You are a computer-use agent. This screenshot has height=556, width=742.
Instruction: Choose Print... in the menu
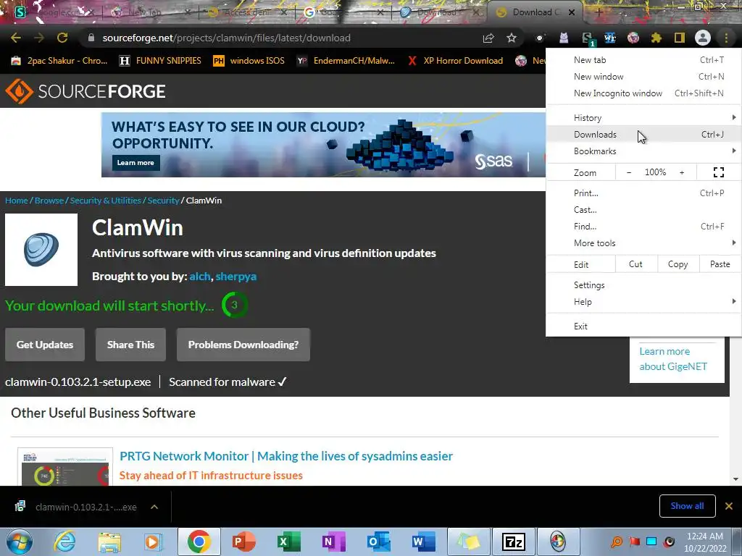point(643,193)
